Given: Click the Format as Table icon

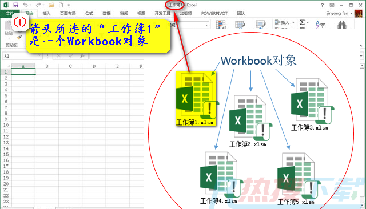Looking at the screenshot, I should click(240, 24).
